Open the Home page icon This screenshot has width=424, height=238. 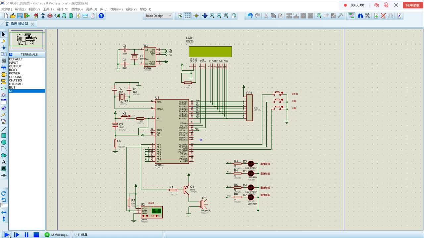coord(35,16)
